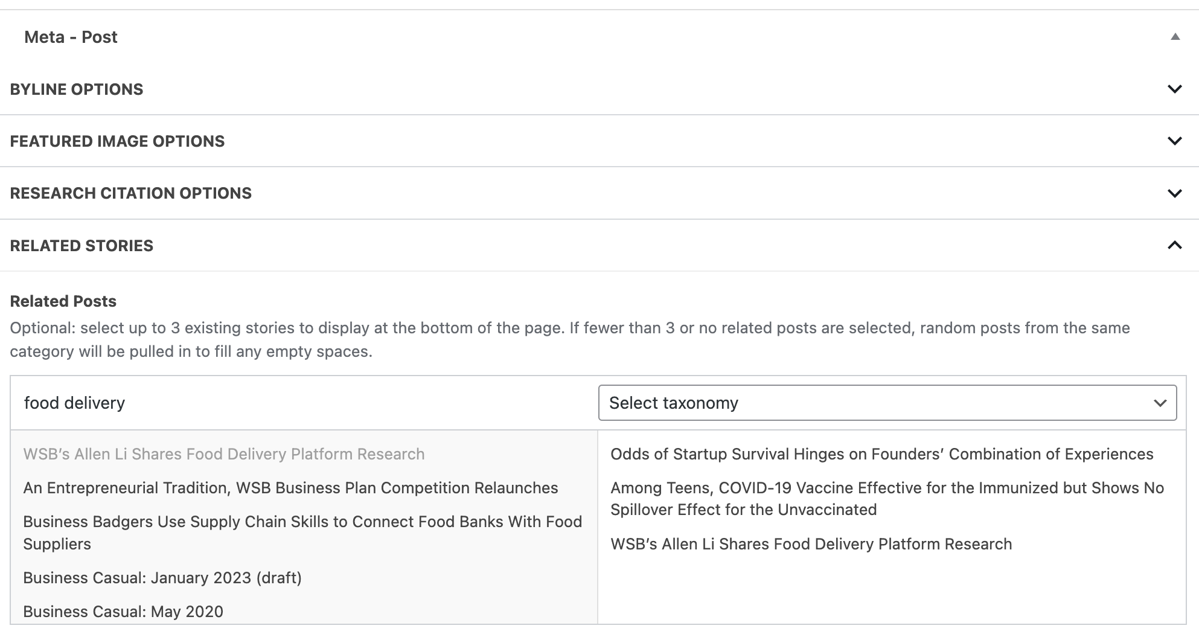The height and width of the screenshot is (640, 1199).
Task: Expand the Byline Options chevron
Action: point(1174,89)
